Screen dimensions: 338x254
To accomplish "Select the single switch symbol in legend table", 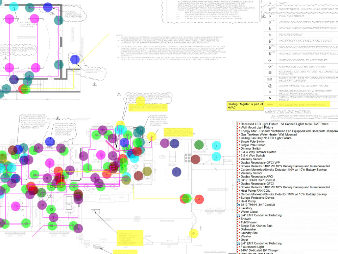I will click(x=270, y=3).
